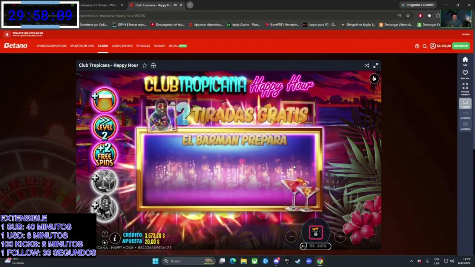Select the Casino menu item
Viewport: 475px width, 267px height.
103,46
